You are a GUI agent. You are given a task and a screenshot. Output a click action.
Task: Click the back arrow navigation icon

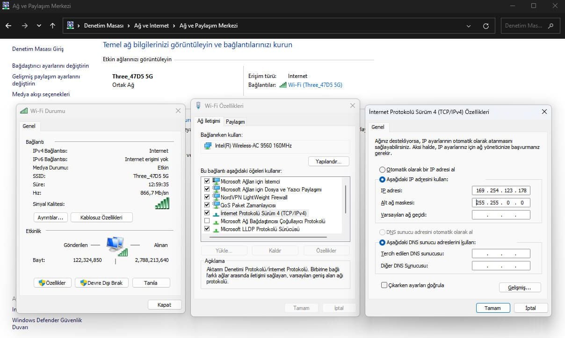tap(8, 26)
